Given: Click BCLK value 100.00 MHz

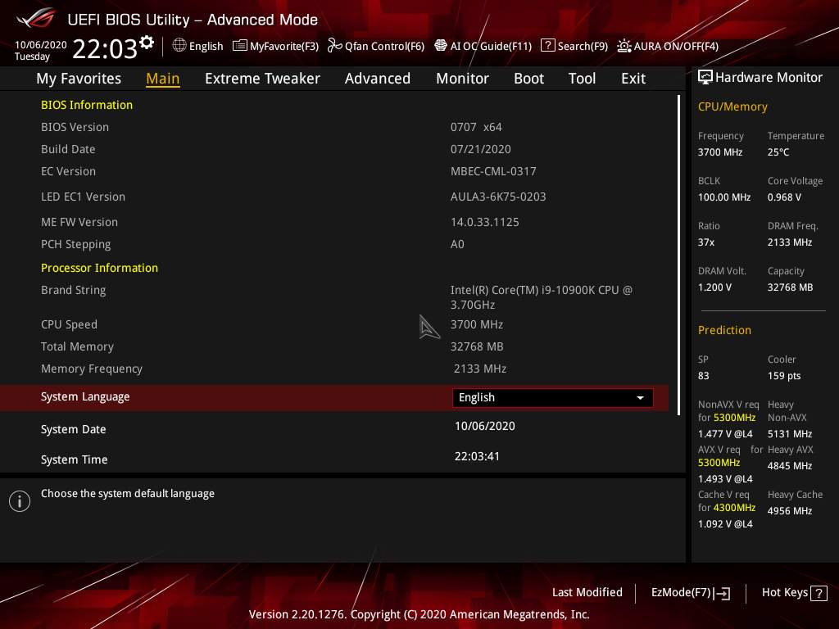Looking at the screenshot, I should 724,197.
